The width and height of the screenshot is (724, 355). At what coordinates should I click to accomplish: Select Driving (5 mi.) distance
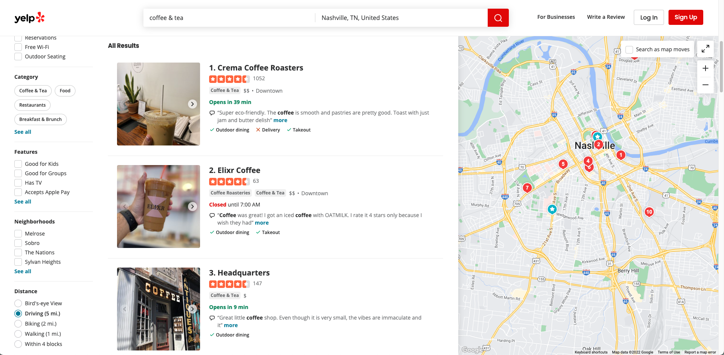[x=18, y=314]
